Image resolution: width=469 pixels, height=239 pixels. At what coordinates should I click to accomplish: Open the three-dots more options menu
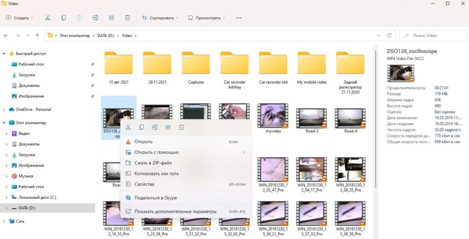pyautogui.click(x=239, y=18)
